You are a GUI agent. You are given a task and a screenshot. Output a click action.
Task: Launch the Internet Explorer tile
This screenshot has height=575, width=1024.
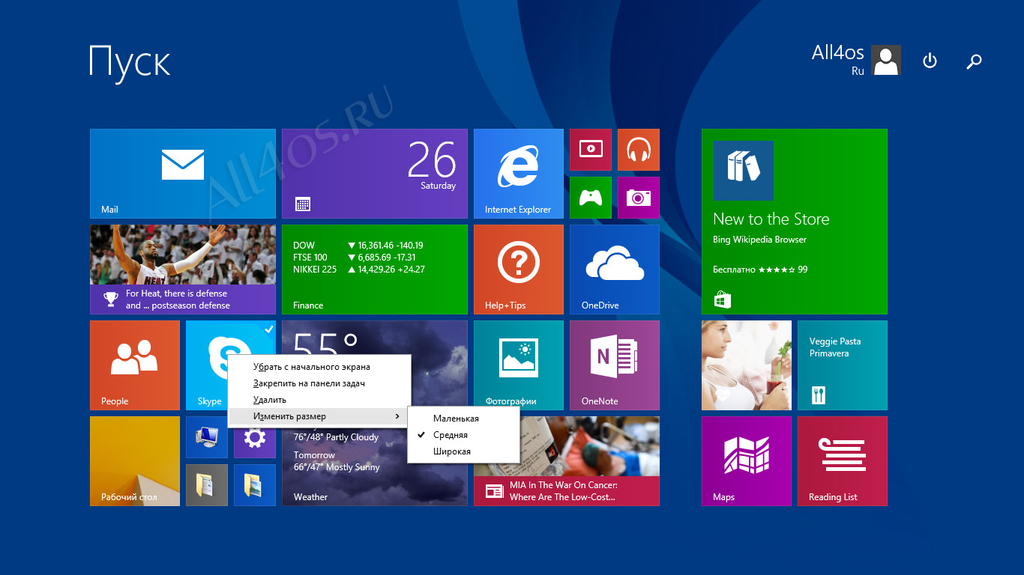pyautogui.click(x=519, y=174)
